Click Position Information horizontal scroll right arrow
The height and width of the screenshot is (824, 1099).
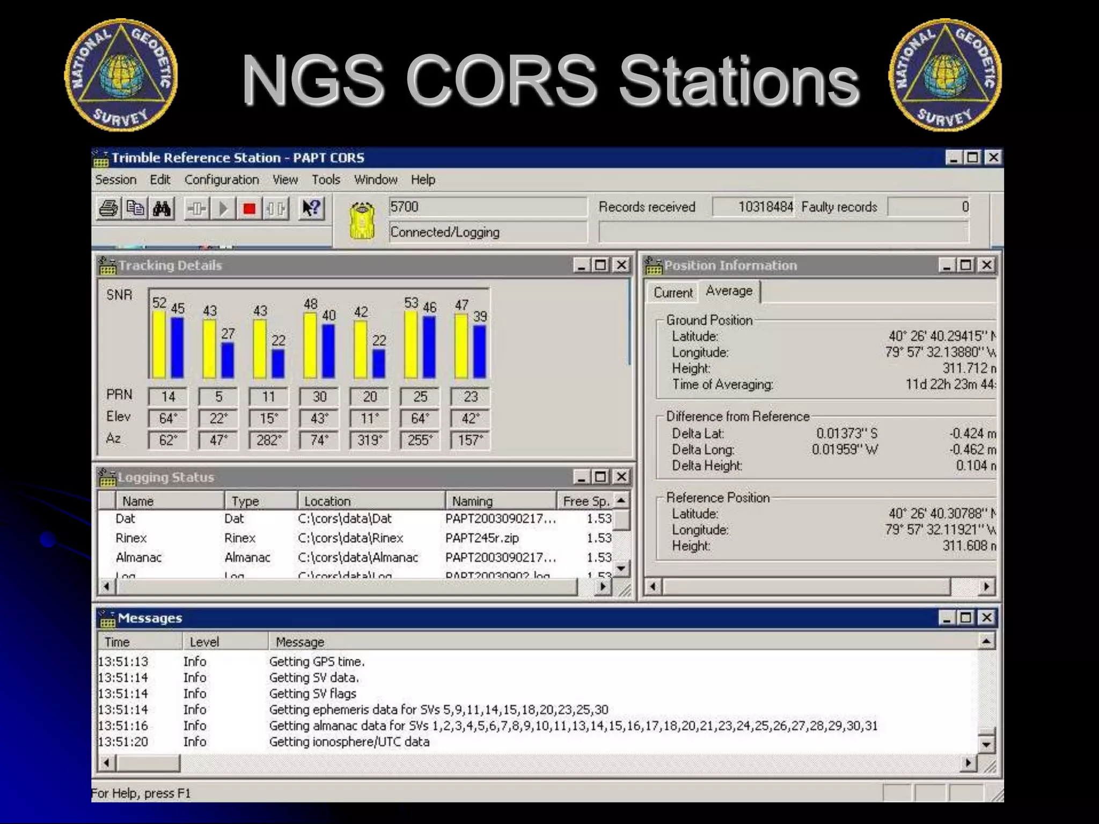pyautogui.click(x=986, y=586)
